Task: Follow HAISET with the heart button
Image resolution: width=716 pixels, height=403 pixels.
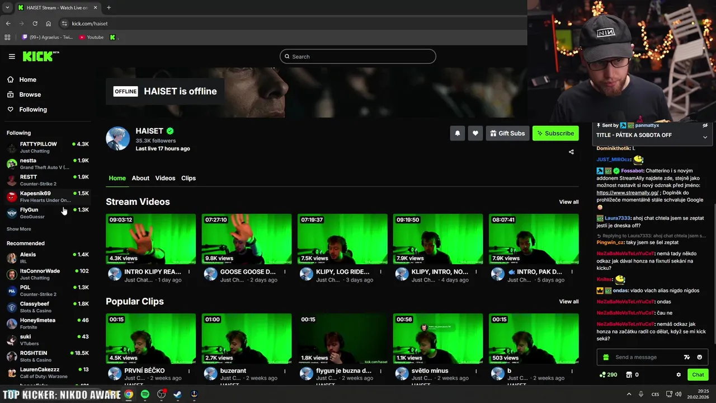Action: coord(475,133)
